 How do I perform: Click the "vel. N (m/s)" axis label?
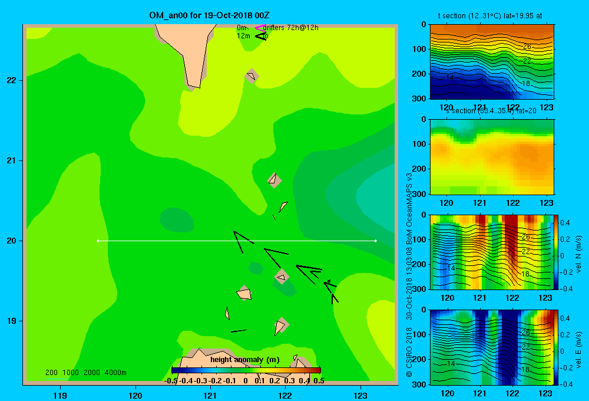point(578,254)
